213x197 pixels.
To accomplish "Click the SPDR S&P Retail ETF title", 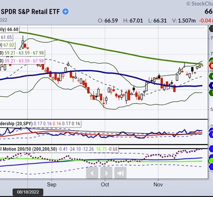I will click(30, 12).
